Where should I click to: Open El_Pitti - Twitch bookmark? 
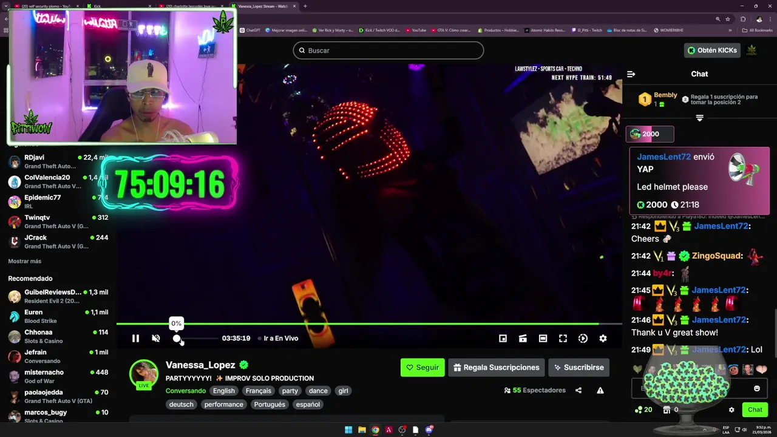coord(587,30)
